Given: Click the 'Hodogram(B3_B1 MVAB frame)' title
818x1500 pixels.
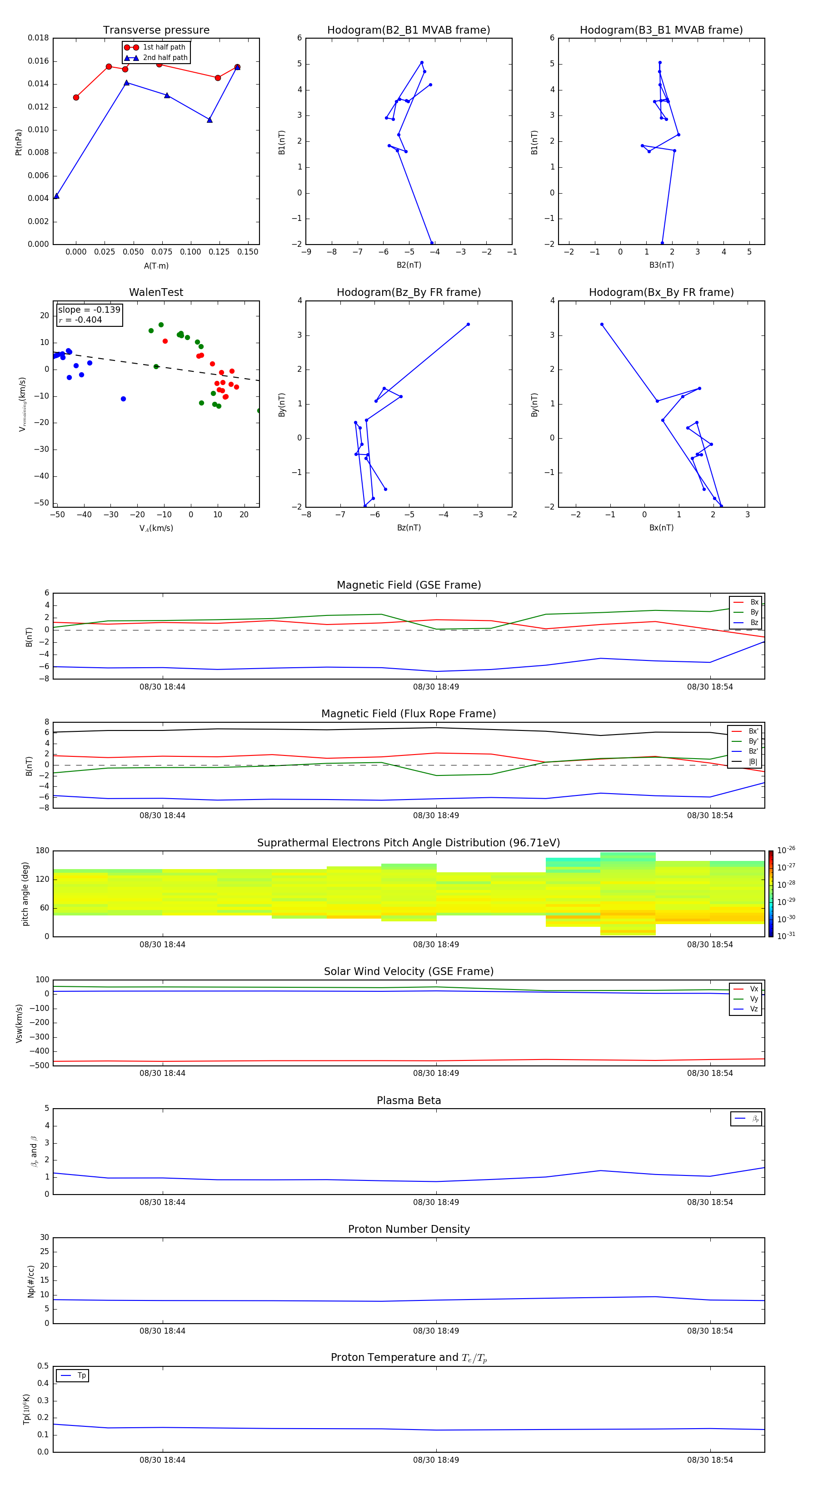Looking at the screenshot, I should 661,30.
